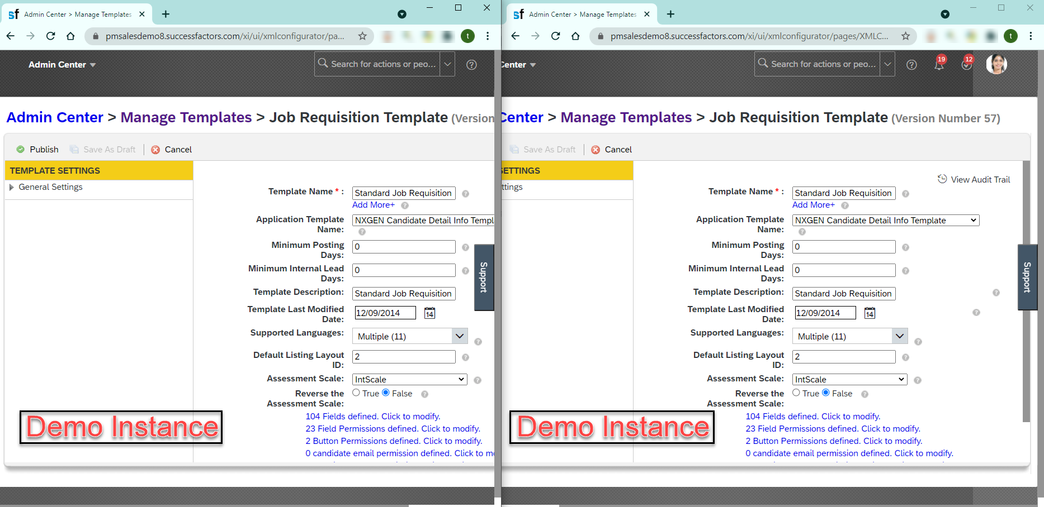Click Supported Languages help icon, right window
Image resolution: width=1044 pixels, height=507 pixels.
click(918, 342)
